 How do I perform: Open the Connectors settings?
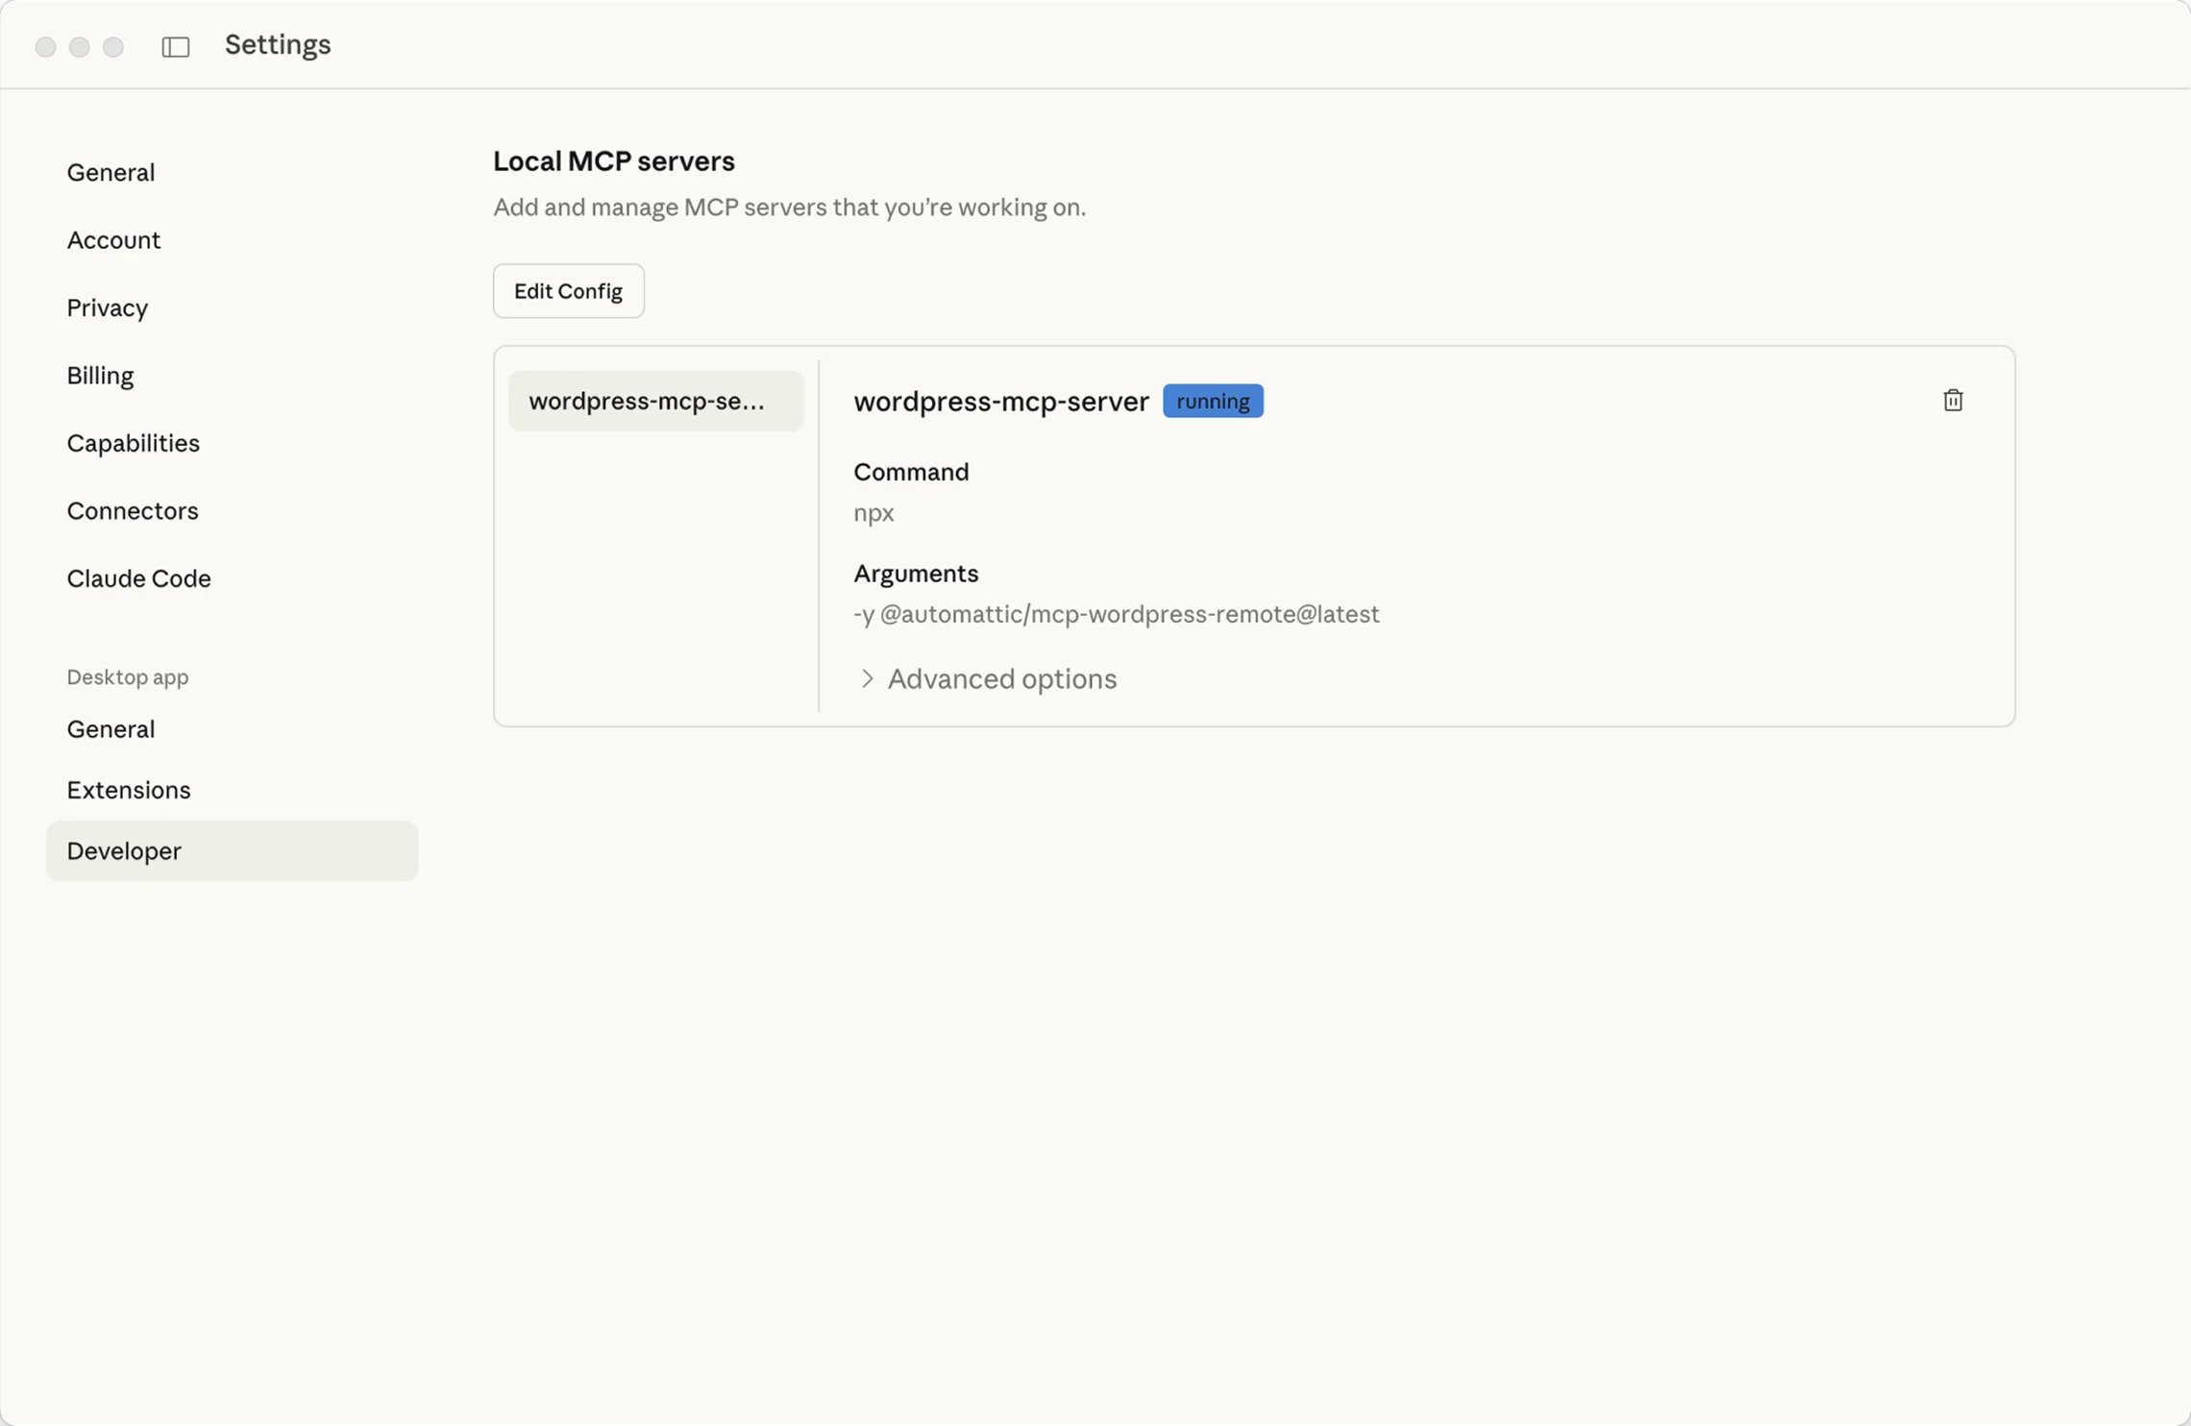(132, 510)
